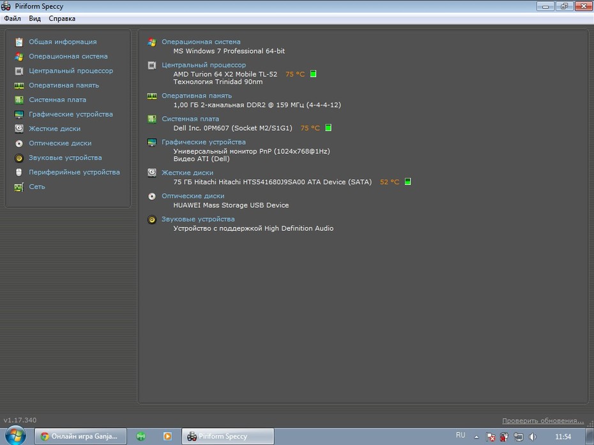Select the Жесткие диски sidebar icon
594x445 pixels.
pos(19,129)
